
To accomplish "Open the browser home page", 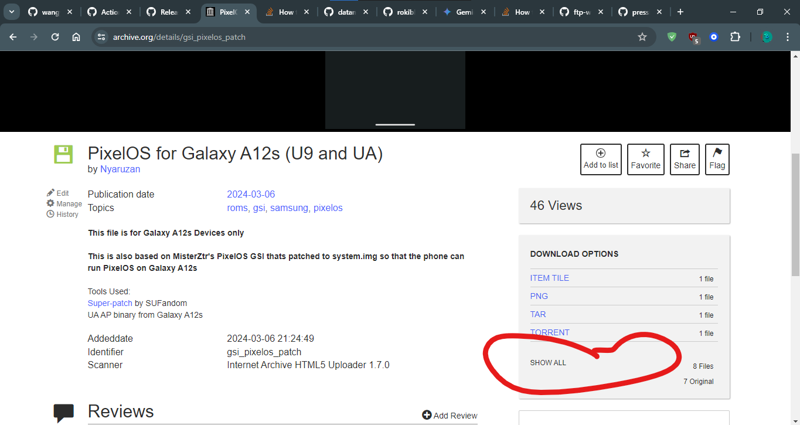I will click(76, 37).
